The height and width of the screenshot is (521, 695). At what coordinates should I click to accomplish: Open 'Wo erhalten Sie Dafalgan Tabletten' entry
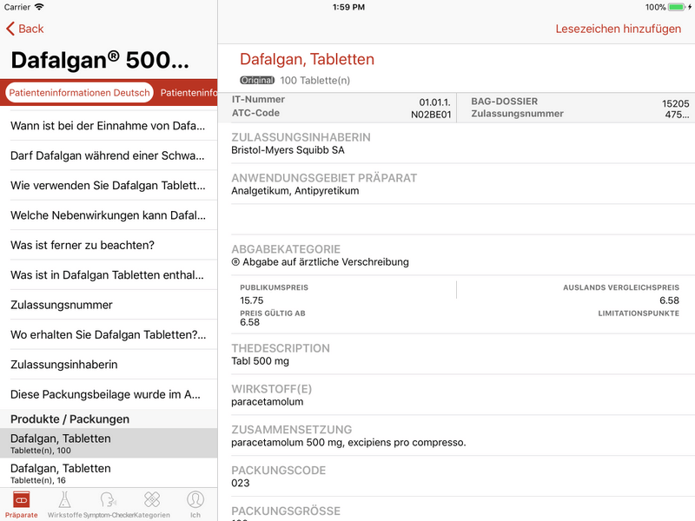click(108, 334)
